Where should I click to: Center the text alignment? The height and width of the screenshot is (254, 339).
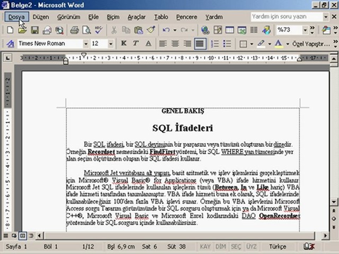pos(175,44)
